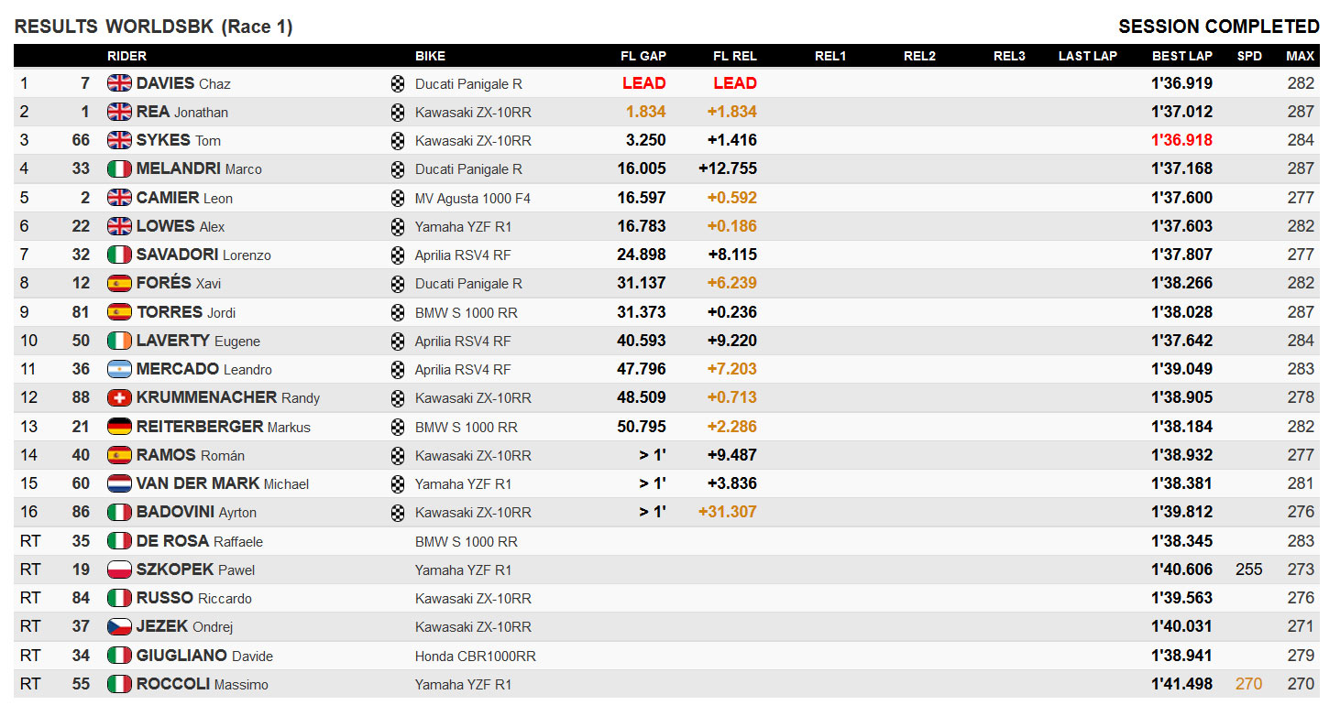Click the Spanish flag next to FORÉS Xavi
Image resolution: width=1329 pixels, height=727 pixels.
coord(119,283)
